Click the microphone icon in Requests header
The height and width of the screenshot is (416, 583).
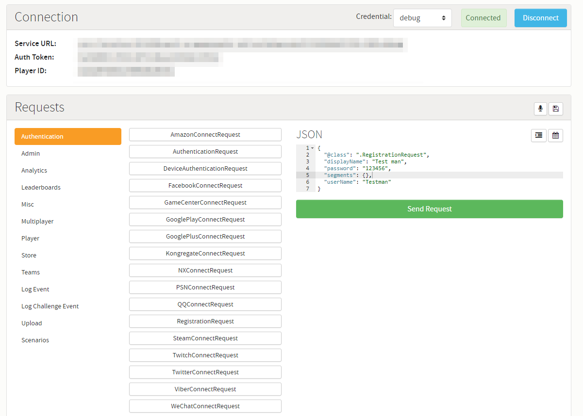pyautogui.click(x=540, y=109)
